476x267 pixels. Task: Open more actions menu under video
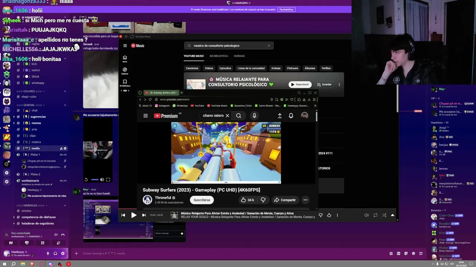[x=305, y=200]
